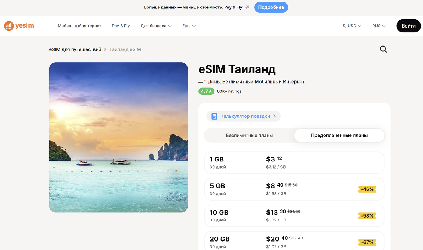Viewport: 423px width, 250px height.
Task: Click the 4.7 star rating badge
Action: pos(207,91)
